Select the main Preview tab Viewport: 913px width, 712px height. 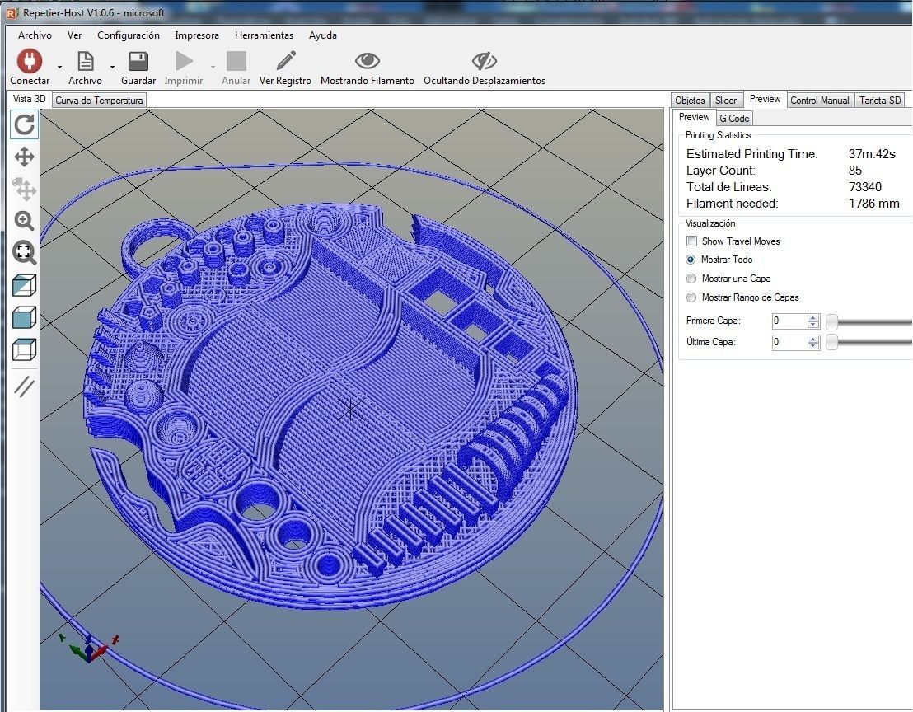(766, 99)
